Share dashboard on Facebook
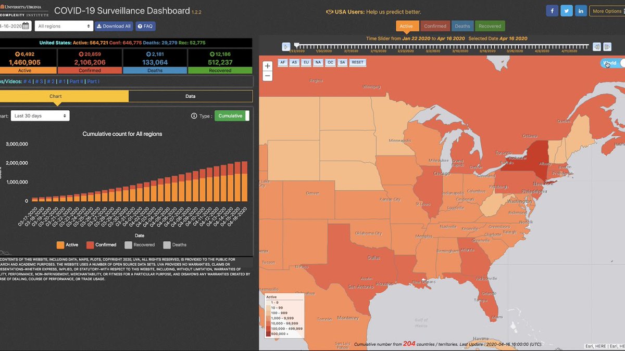The image size is (625, 351). (x=552, y=11)
